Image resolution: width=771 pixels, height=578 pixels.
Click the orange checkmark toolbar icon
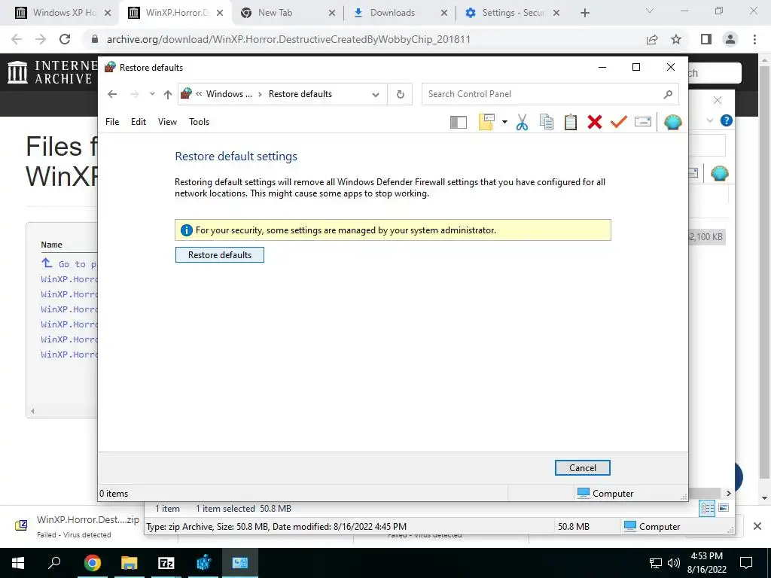[x=619, y=122]
